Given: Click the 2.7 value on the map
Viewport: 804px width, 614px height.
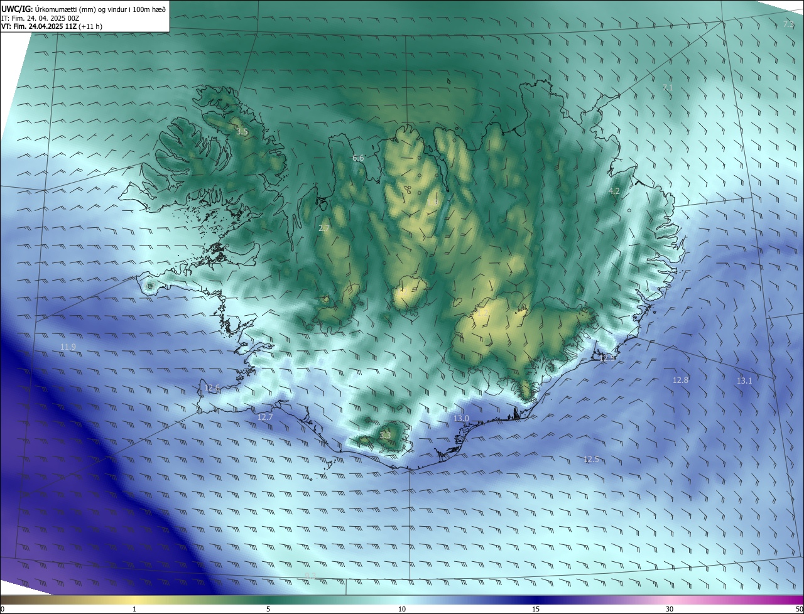Looking at the screenshot, I should point(324,229).
